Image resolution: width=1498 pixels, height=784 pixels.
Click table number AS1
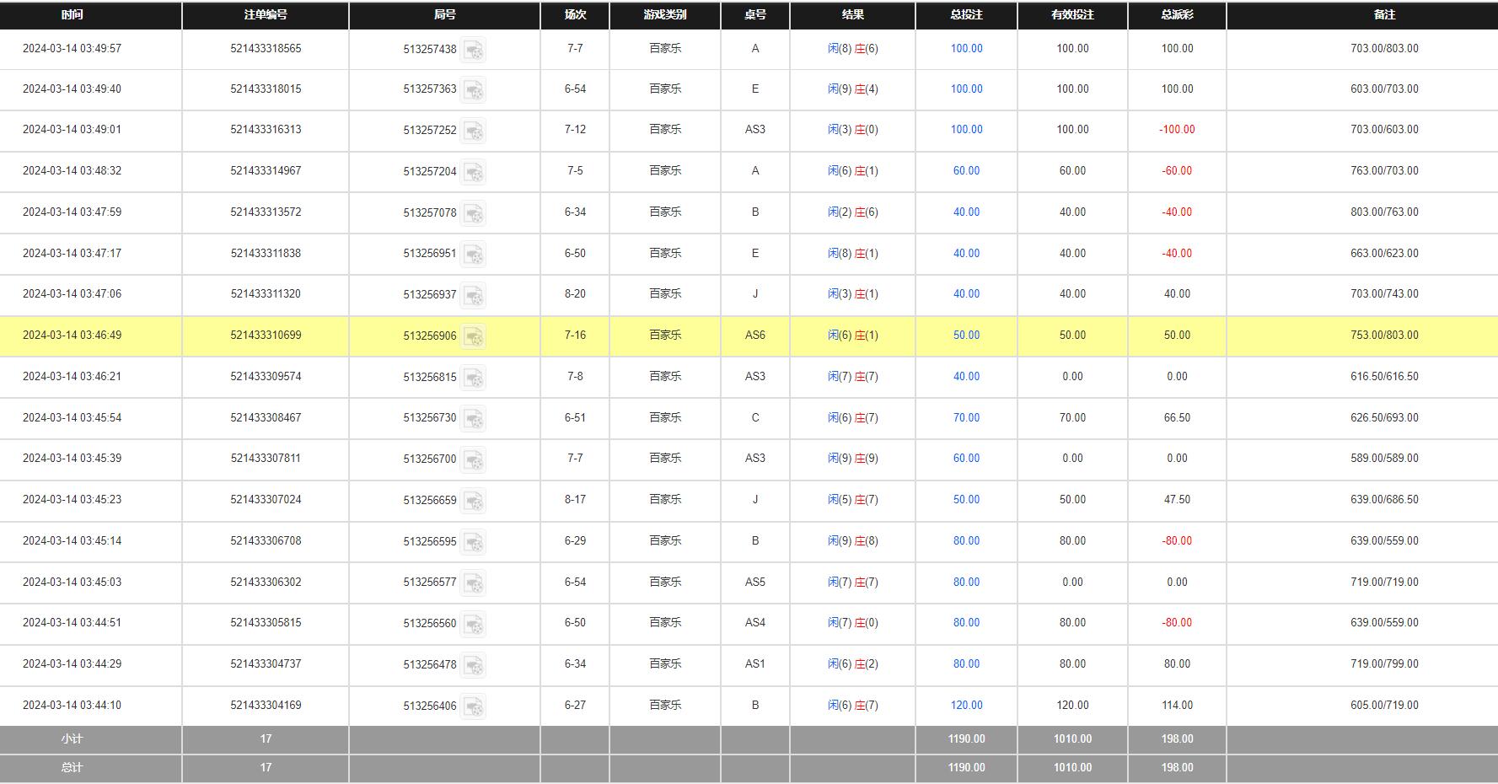click(755, 663)
